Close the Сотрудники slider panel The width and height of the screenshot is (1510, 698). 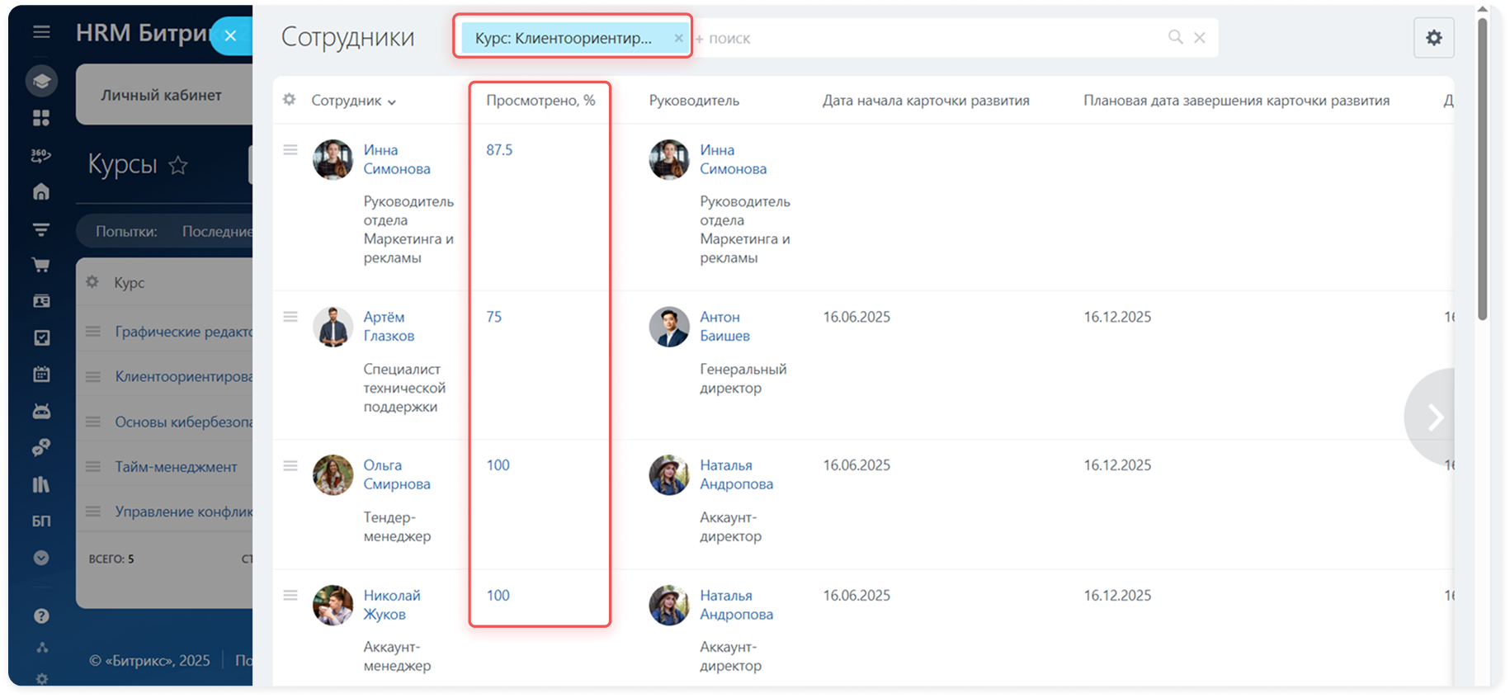[231, 35]
